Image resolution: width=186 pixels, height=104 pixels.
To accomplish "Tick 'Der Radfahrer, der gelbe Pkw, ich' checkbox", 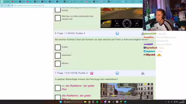I will pyautogui.click(x=58, y=97).
